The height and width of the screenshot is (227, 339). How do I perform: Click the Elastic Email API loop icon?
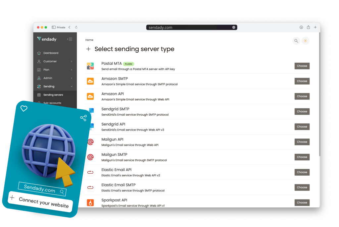90,172
